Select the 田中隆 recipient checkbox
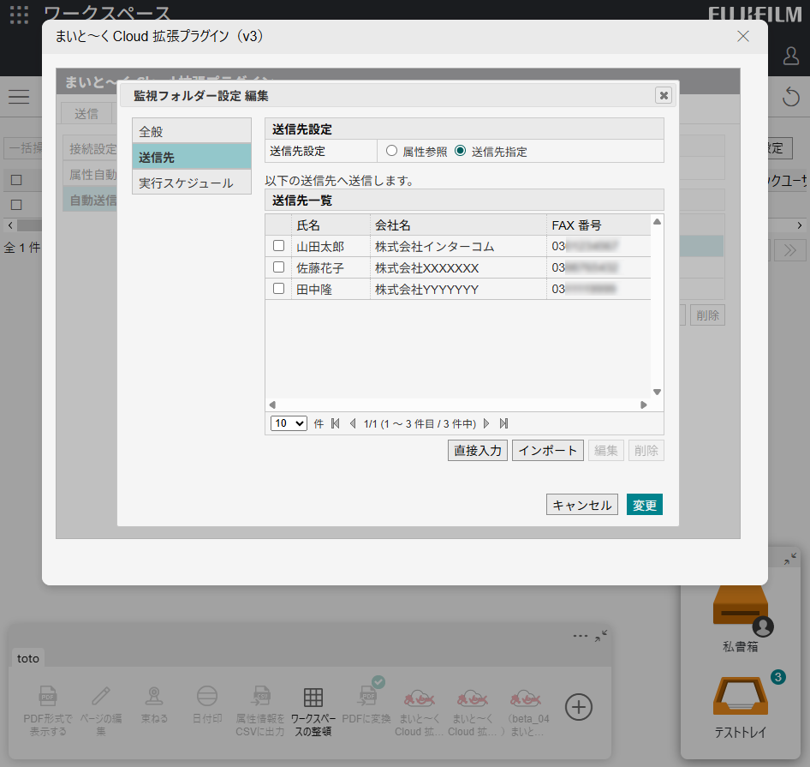This screenshot has width=810, height=767. [x=278, y=289]
